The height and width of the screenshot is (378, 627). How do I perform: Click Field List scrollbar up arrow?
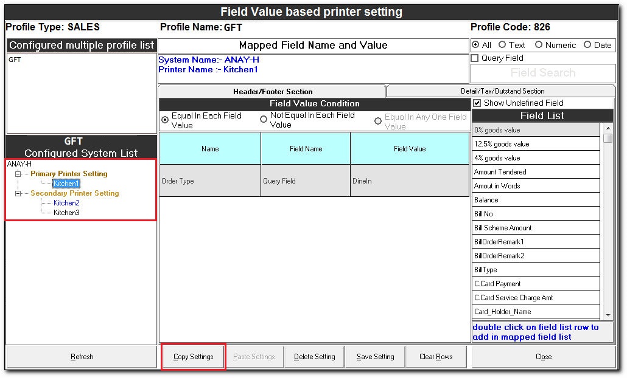point(608,128)
